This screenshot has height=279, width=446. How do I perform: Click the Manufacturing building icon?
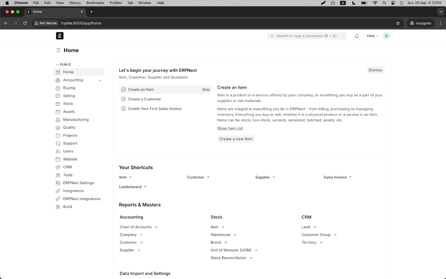[x=58, y=120]
